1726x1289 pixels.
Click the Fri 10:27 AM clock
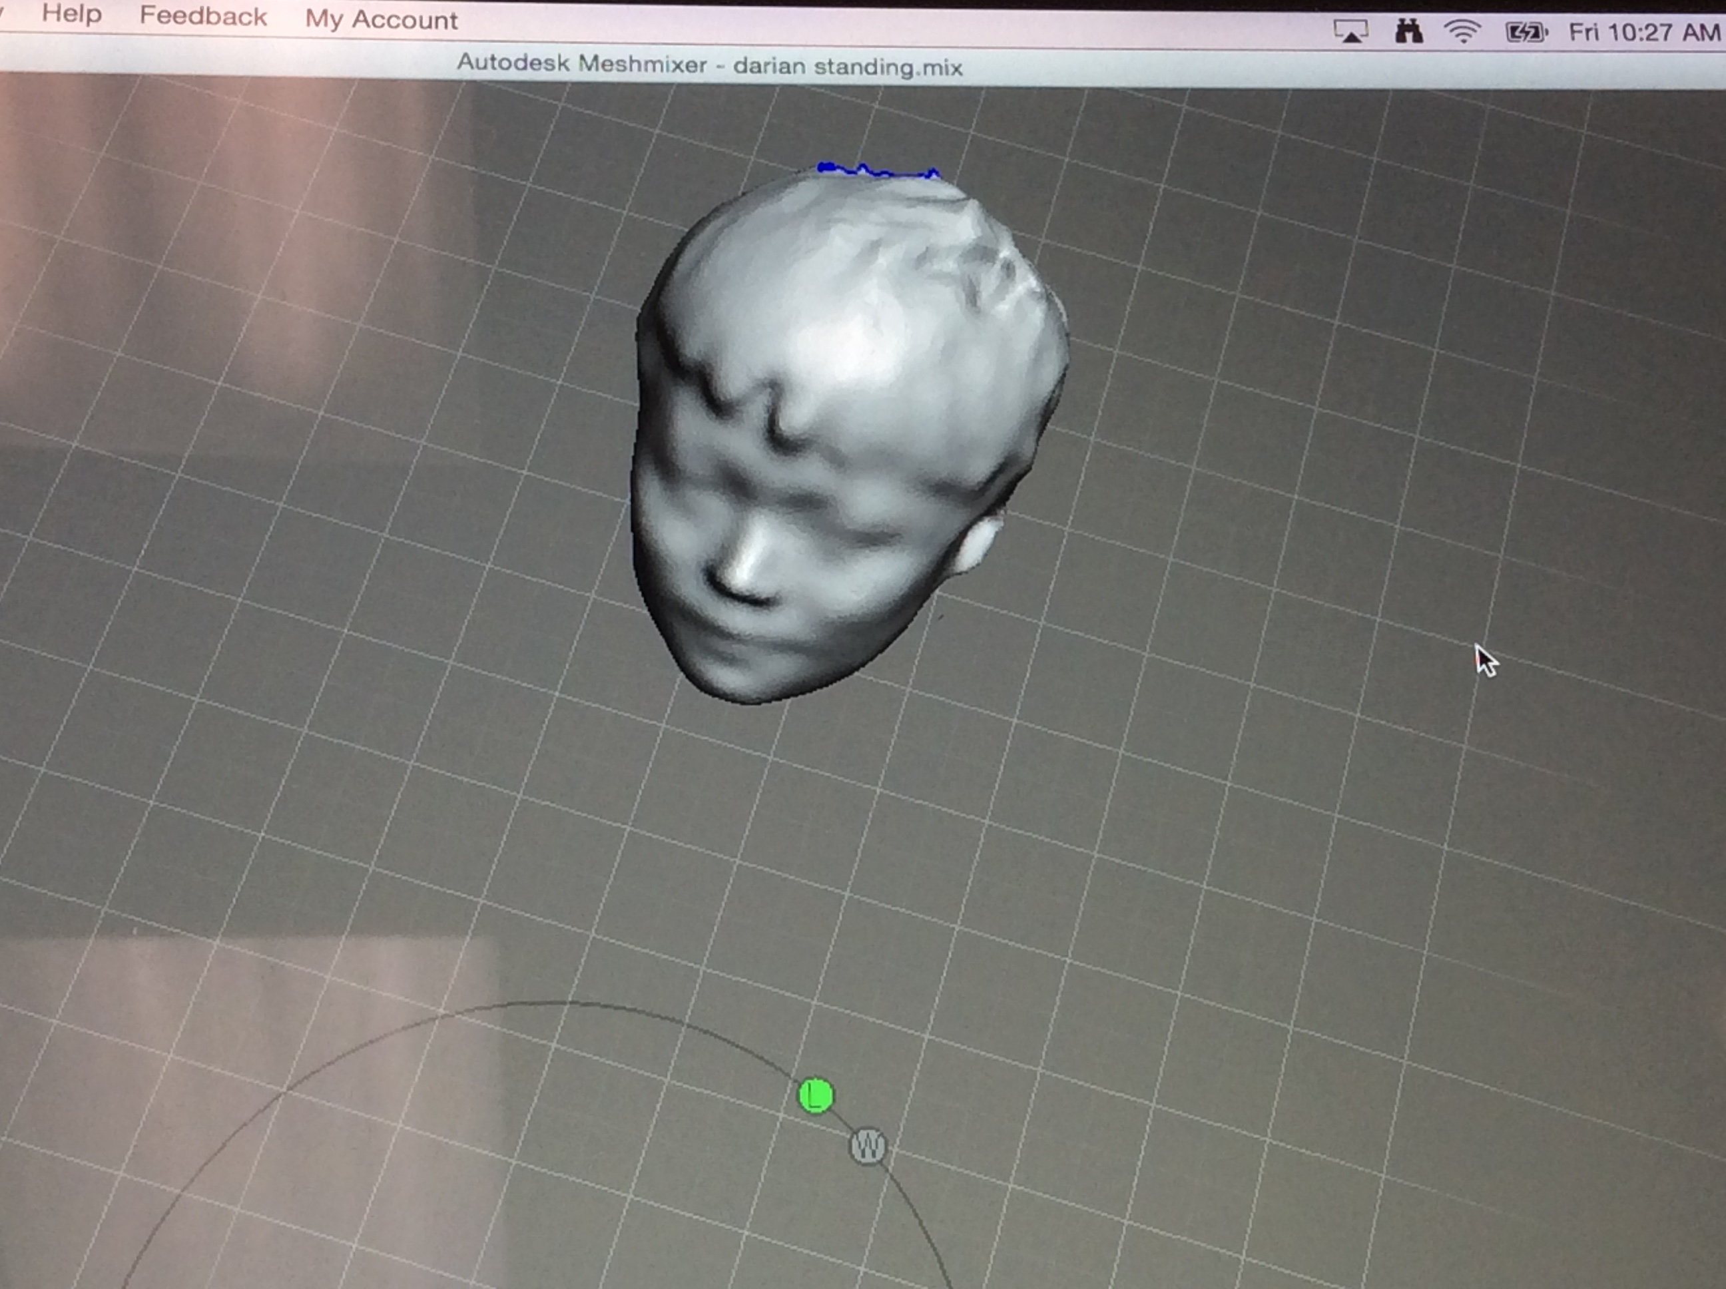[1643, 33]
